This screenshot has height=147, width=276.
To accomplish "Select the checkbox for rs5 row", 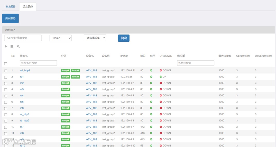I will click(6, 102).
